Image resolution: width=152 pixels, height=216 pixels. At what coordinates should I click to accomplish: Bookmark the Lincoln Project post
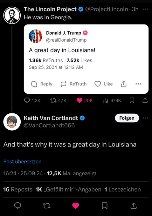click(132, 100)
